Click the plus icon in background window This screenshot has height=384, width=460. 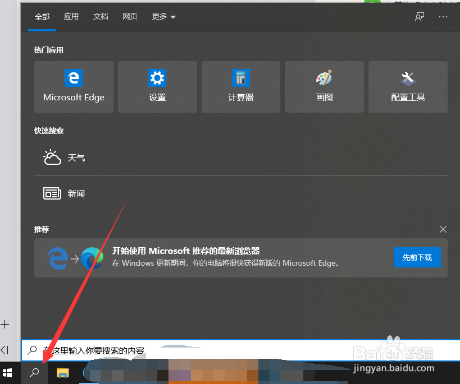(x=4, y=324)
